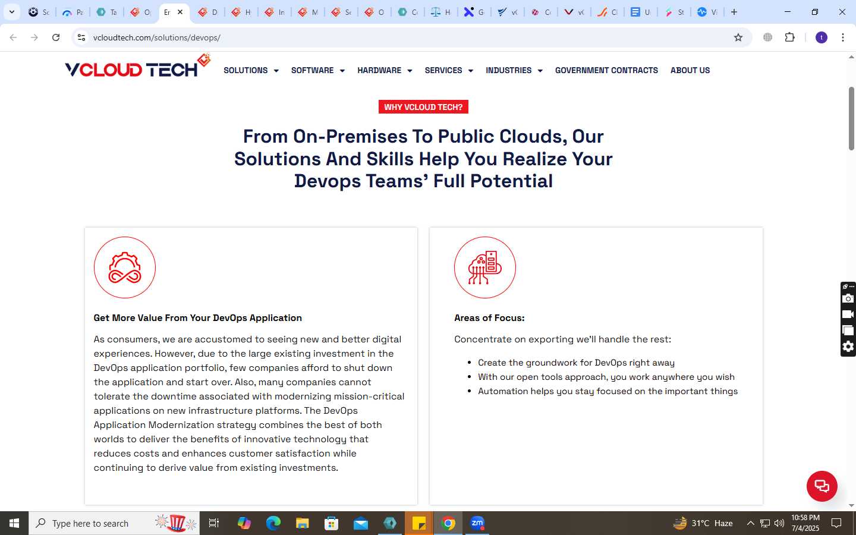Open Zoom from the taskbar
The height and width of the screenshot is (535, 856).
point(477,523)
